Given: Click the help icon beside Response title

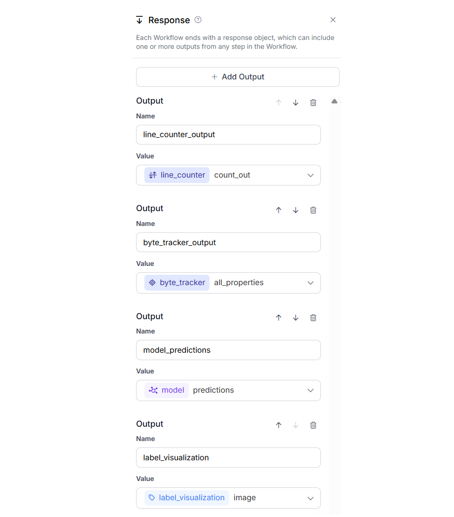Looking at the screenshot, I should (198, 20).
